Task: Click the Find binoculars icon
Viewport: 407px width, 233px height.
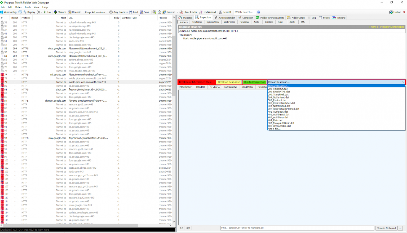Action: point(130,12)
